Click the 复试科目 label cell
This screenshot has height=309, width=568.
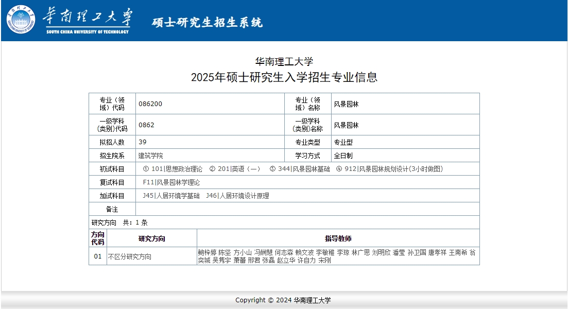click(x=112, y=182)
